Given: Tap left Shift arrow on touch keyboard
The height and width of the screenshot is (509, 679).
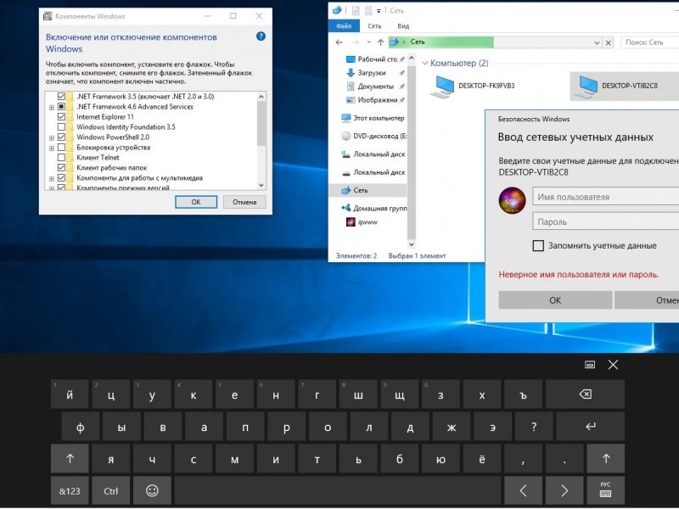Looking at the screenshot, I should pyautogui.click(x=70, y=459).
